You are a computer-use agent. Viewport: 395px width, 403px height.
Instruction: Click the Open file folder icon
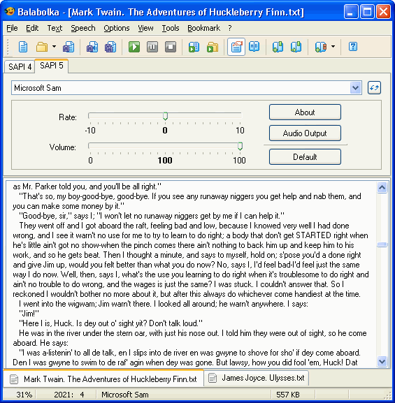[42, 47]
